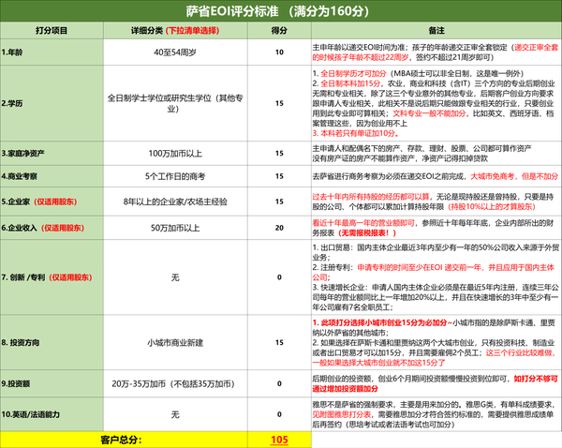
Task: Select the score cell showing 20
Action: 279,228
